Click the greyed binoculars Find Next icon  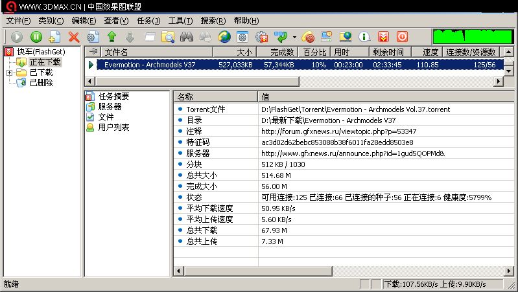point(205,37)
